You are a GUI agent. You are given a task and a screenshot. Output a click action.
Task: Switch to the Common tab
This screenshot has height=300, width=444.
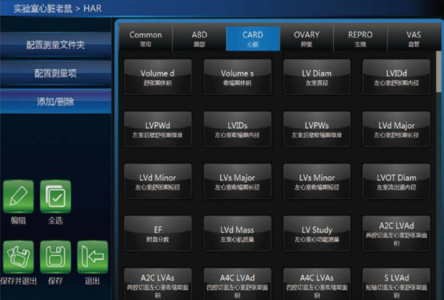point(145,39)
